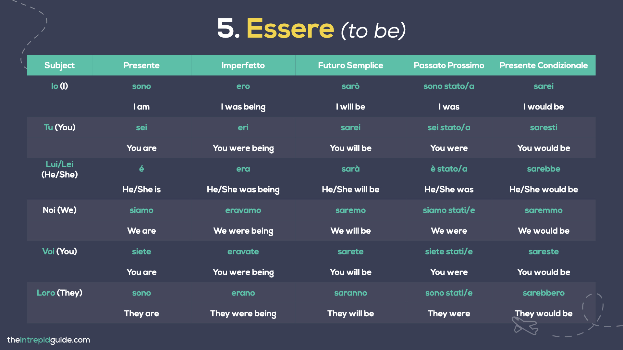Click the Subject column header
This screenshot has height=350, width=623.
(59, 65)
